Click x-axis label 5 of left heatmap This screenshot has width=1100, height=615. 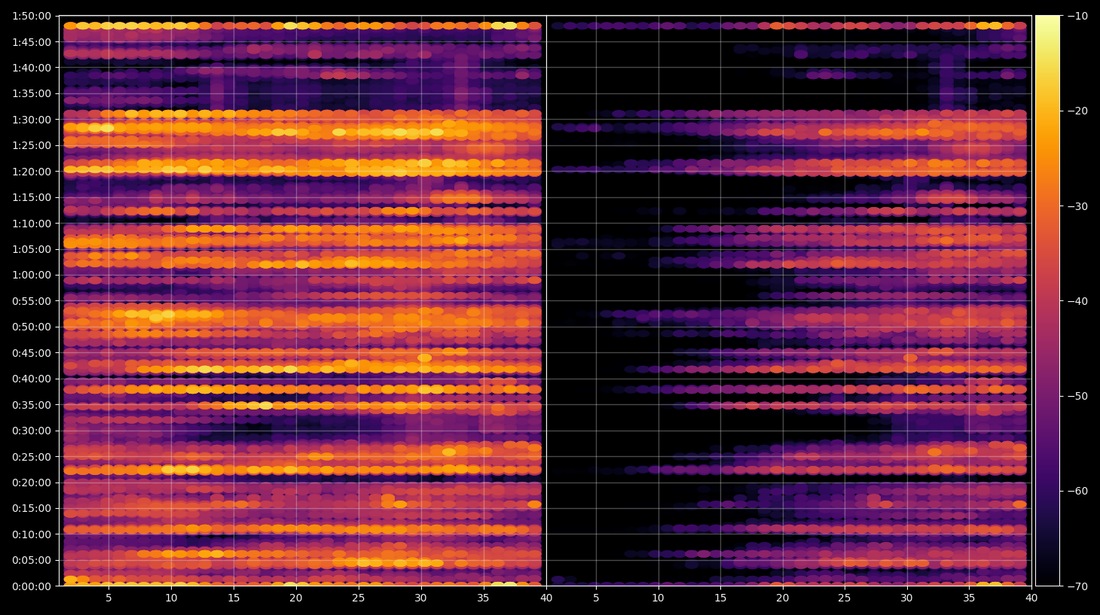[x=108, y=598]
